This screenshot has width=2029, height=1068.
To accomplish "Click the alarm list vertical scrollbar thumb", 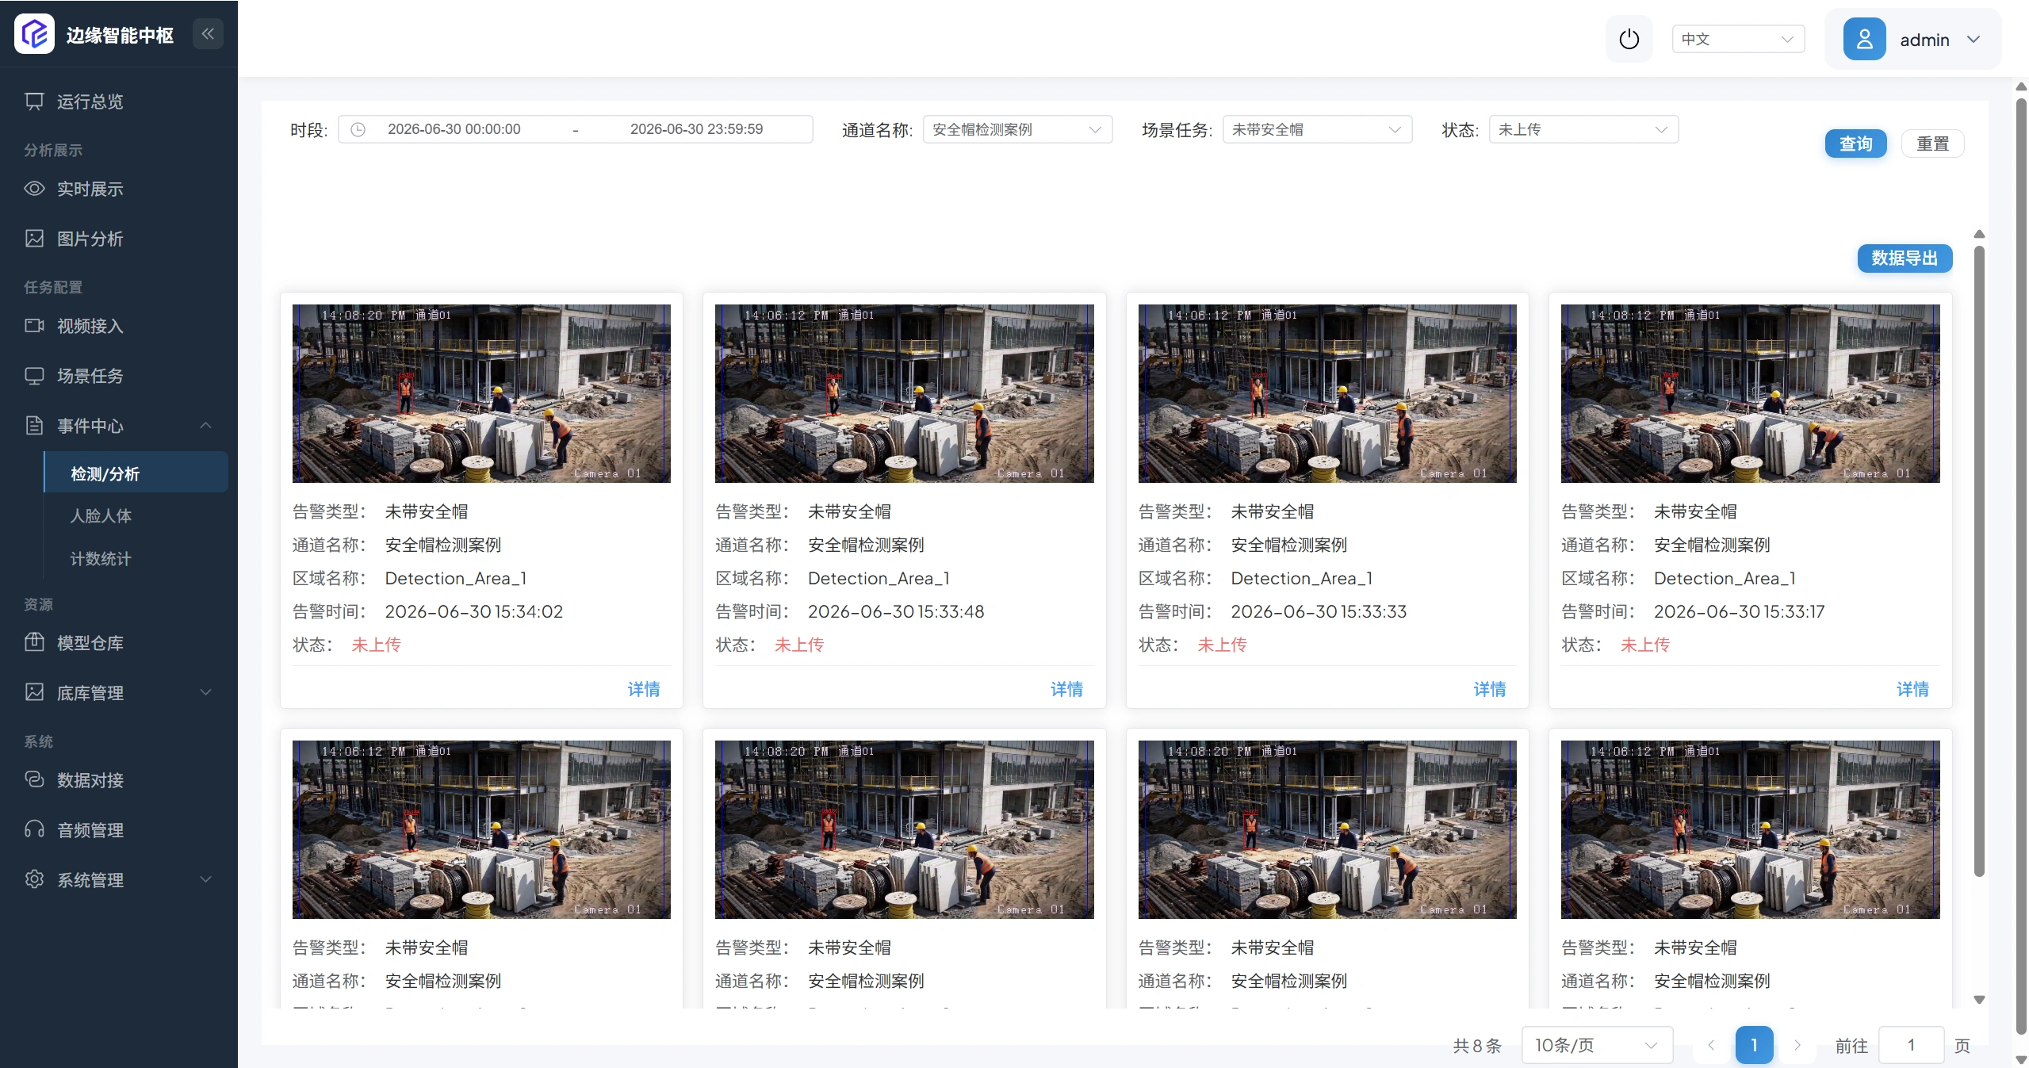I will (x=1979, y=561).
